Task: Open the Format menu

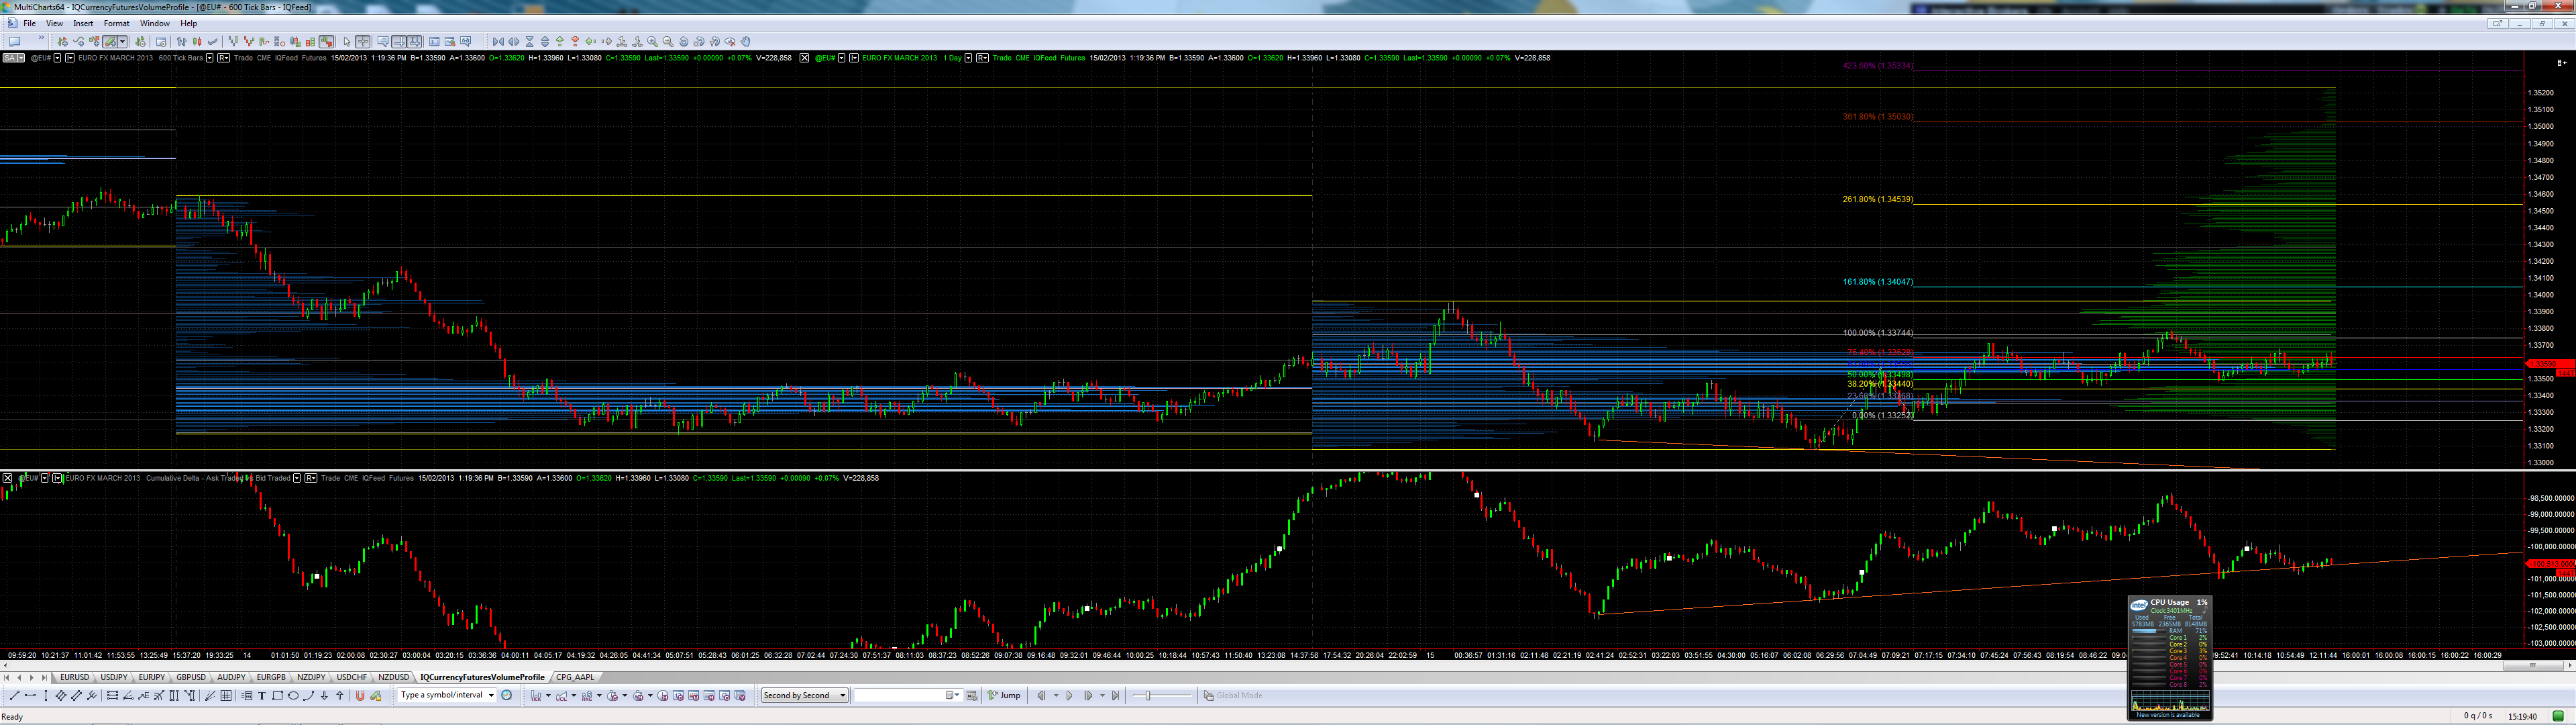Action: (x=116, y=23)
